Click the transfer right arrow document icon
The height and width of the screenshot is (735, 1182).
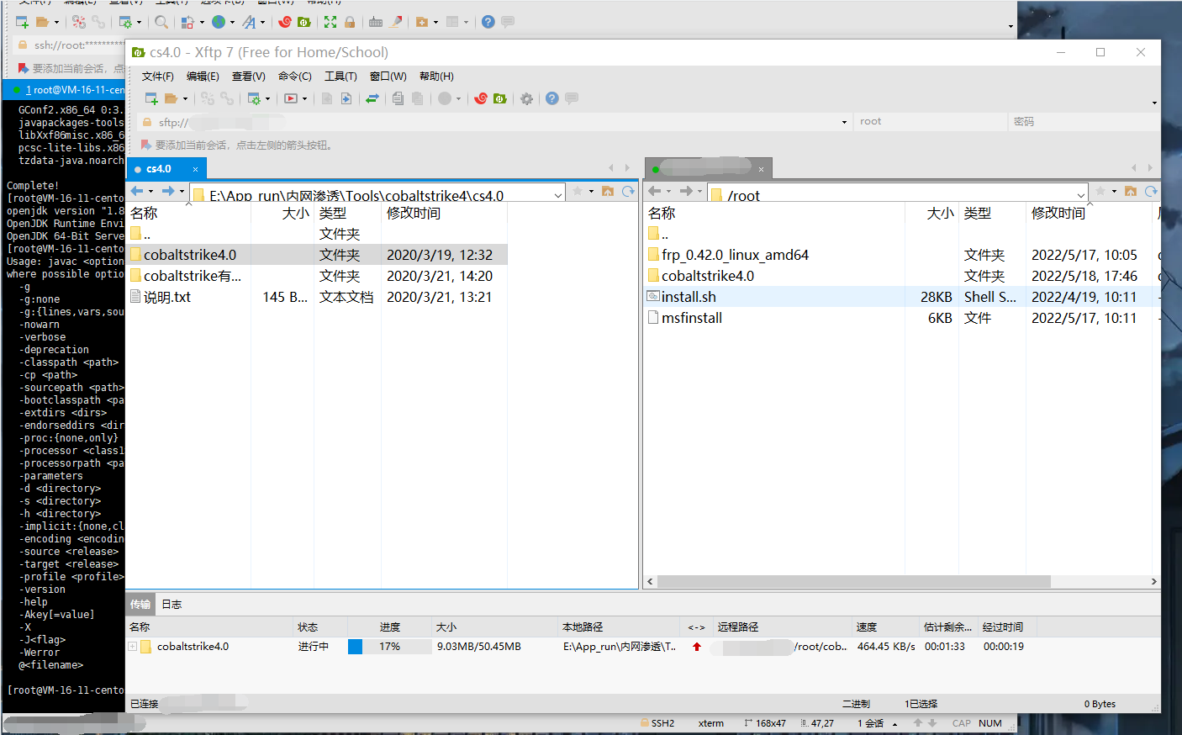coord(346,98)
